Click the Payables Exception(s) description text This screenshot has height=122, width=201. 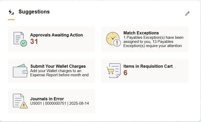click(x=153, y=42)
